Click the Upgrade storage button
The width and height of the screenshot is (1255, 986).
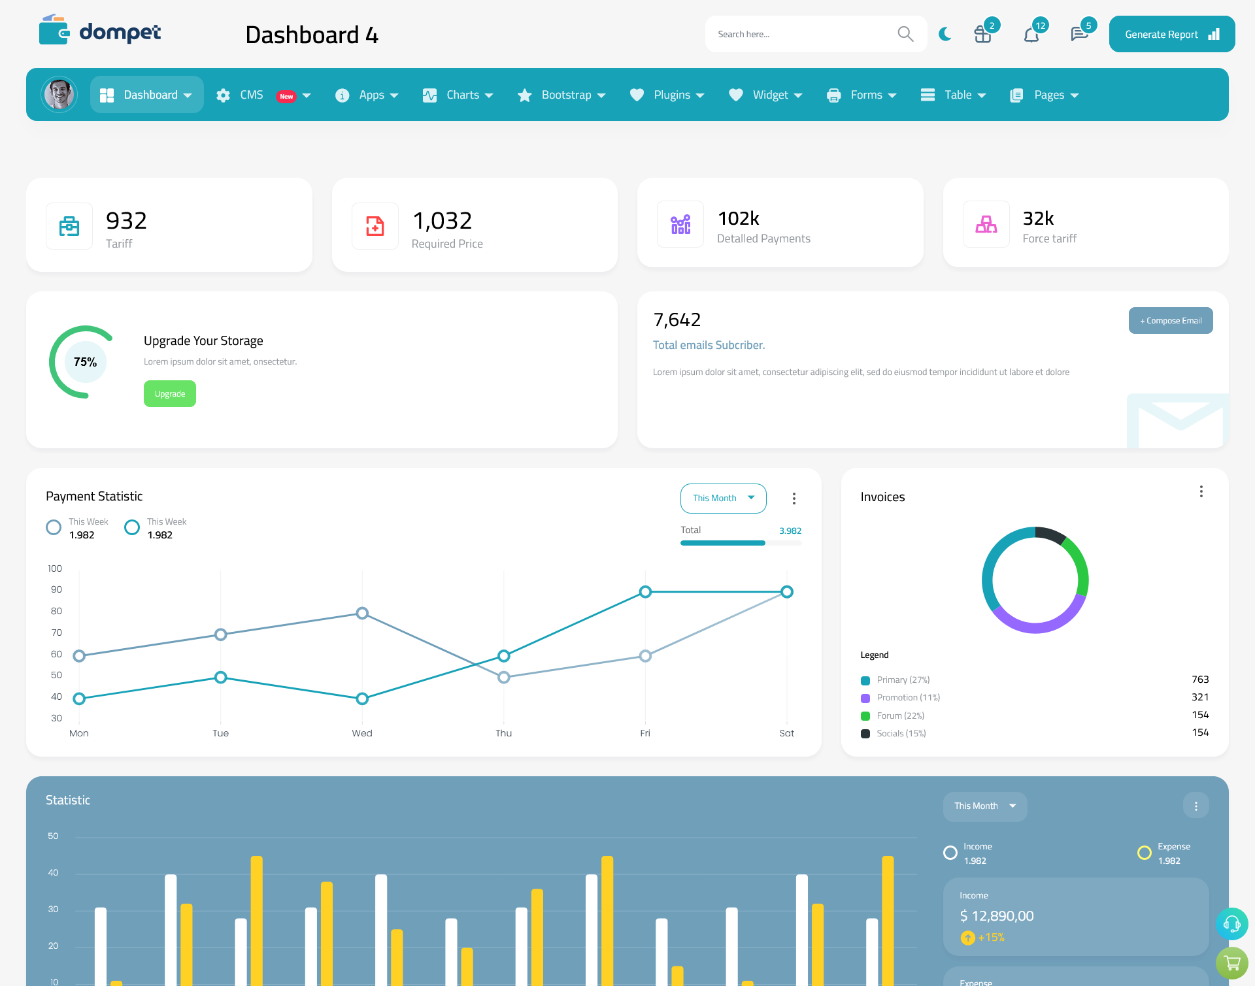[169, 394]
